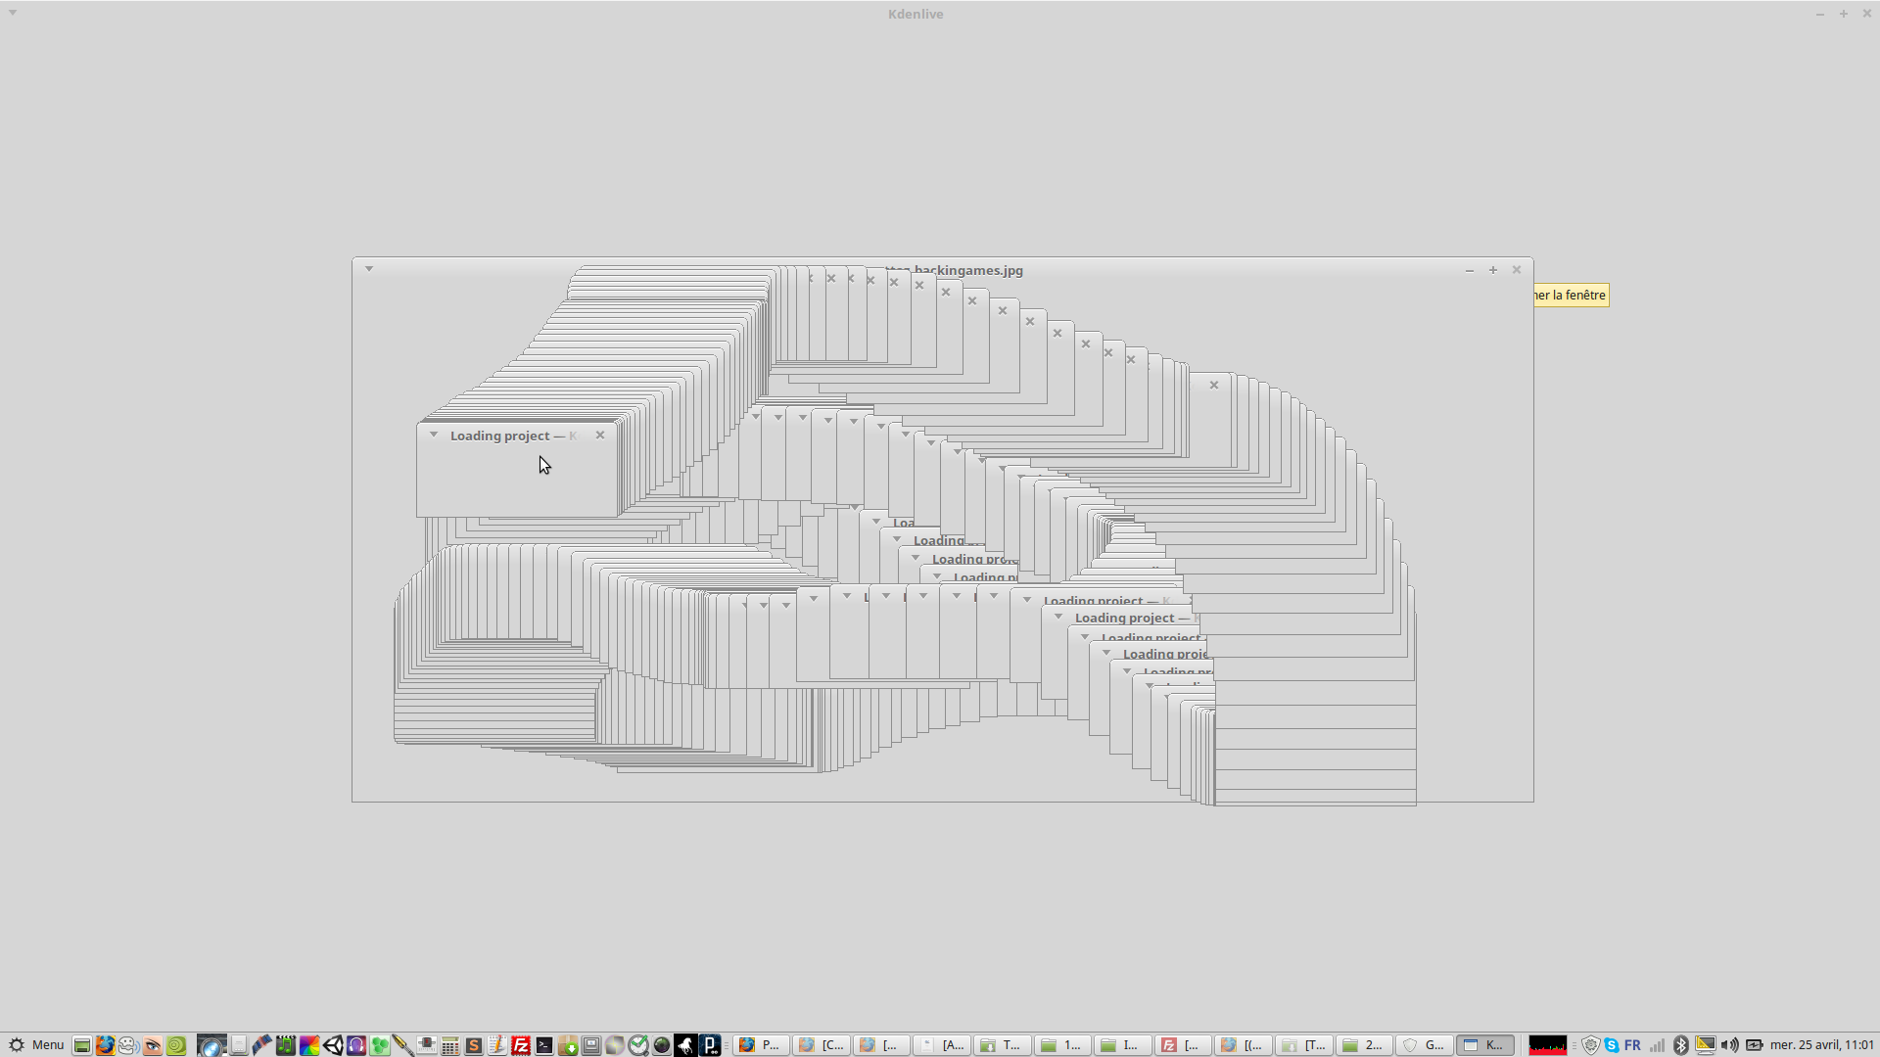Open Kdenlive main window menu arrow
Screen dimensions: 1880x1057
point(13,13)
